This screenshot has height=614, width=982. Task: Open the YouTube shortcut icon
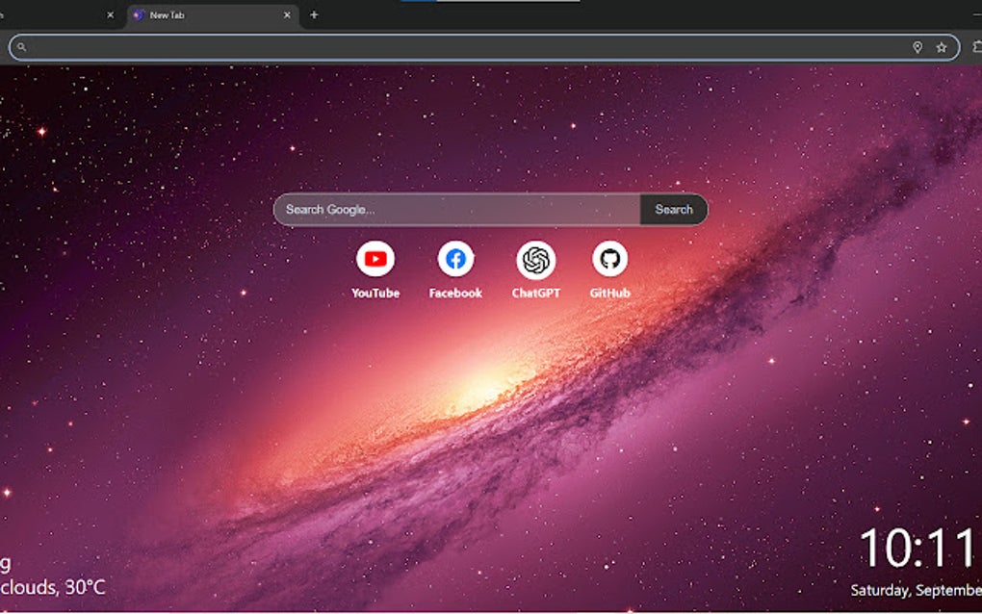[x=376, y=258]
